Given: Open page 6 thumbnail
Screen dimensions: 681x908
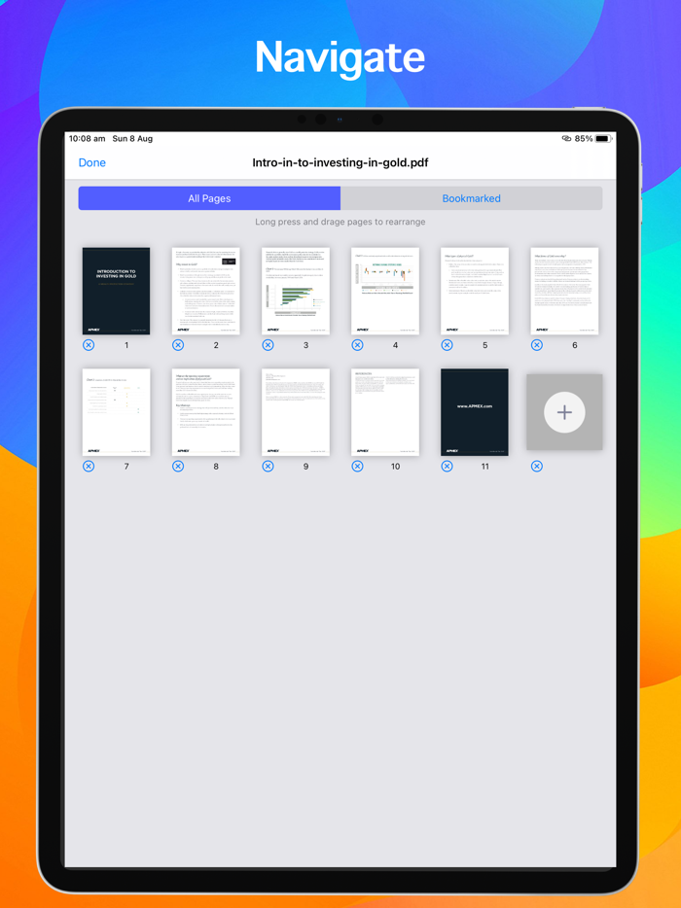Looking at the screenshot, I should (564, 292).
